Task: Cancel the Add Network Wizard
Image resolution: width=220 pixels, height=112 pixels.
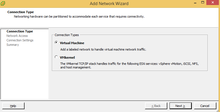Action: tap(205, 106)
